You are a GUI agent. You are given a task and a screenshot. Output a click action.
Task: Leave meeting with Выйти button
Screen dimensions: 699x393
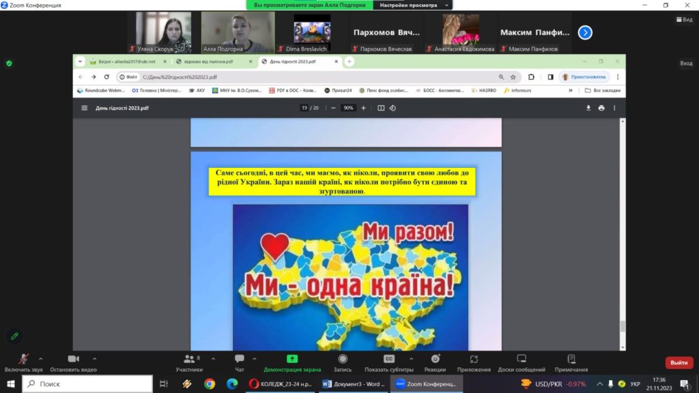click(x=679, y=363)
